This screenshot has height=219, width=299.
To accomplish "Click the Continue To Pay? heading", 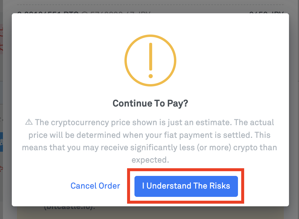I will (150, 103).
